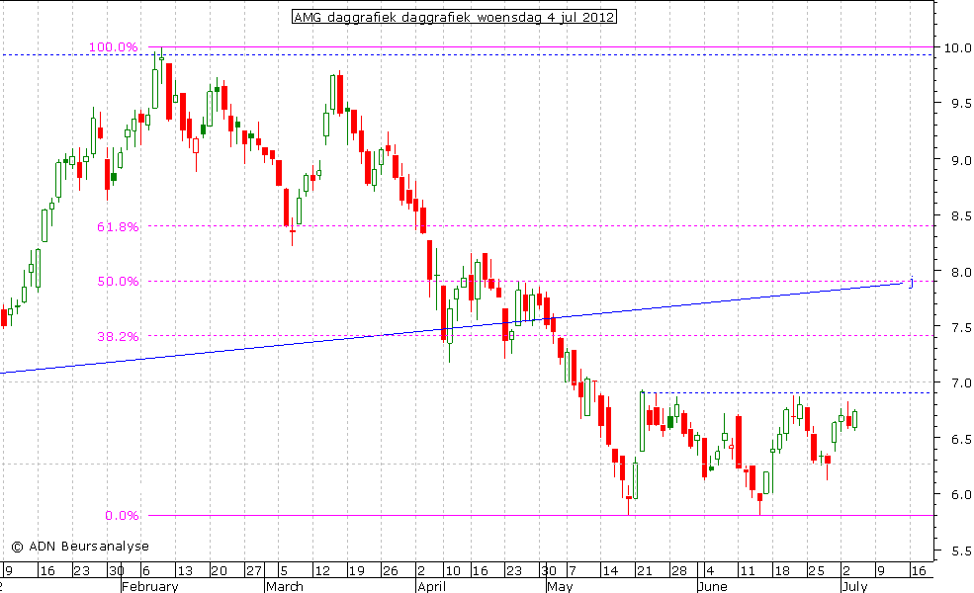Click date label '21' on the time axis
This screenshot has width=974, height=593.
pos(644,570)
